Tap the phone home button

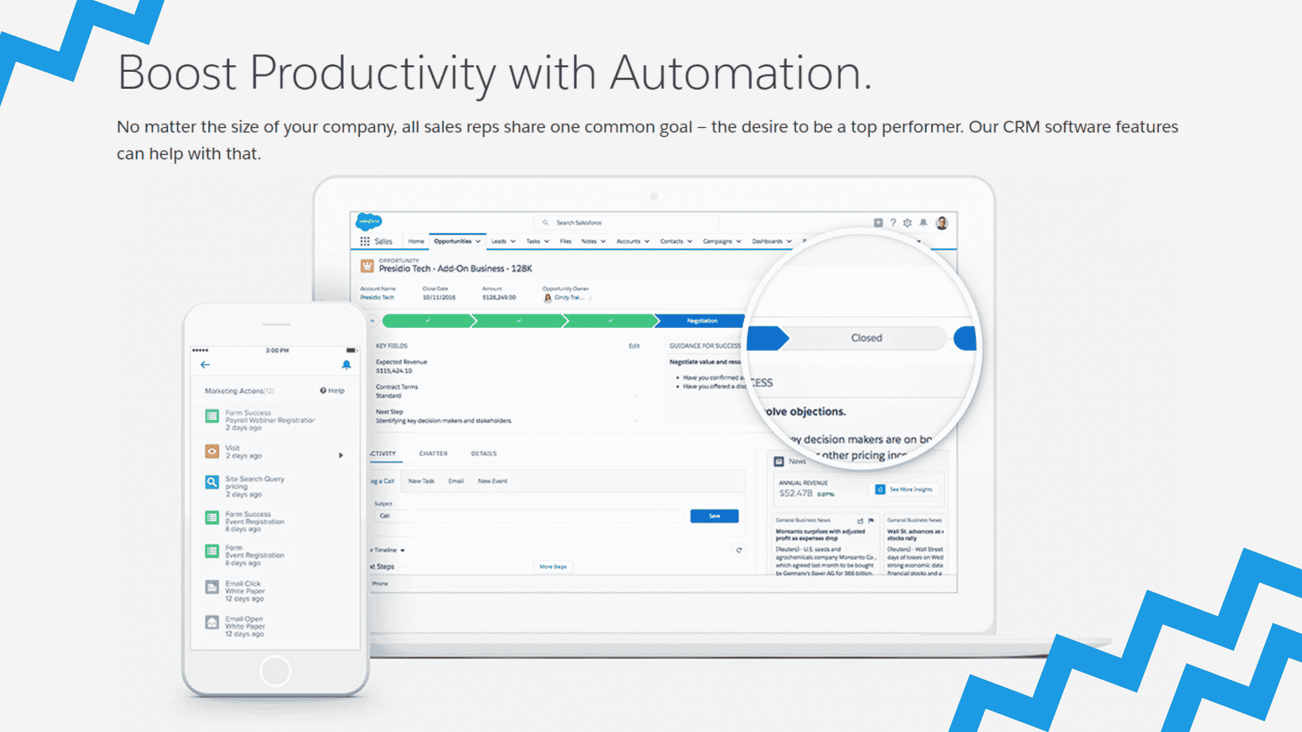(275, 671)
